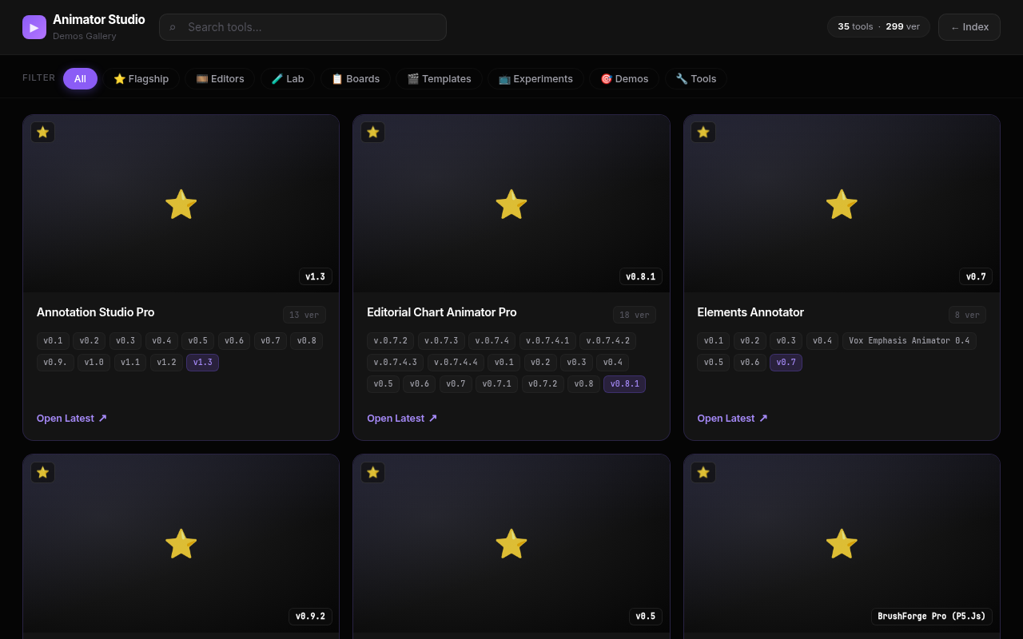Show Experiments category tools
Screen dimensions: 1023x639
click(535, 78)
